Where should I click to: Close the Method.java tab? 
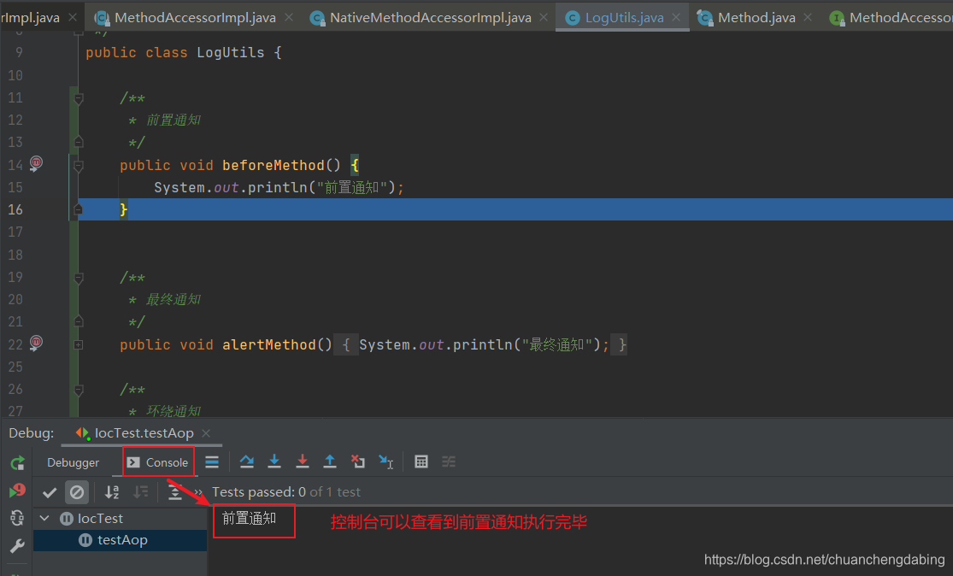(808, 18)
